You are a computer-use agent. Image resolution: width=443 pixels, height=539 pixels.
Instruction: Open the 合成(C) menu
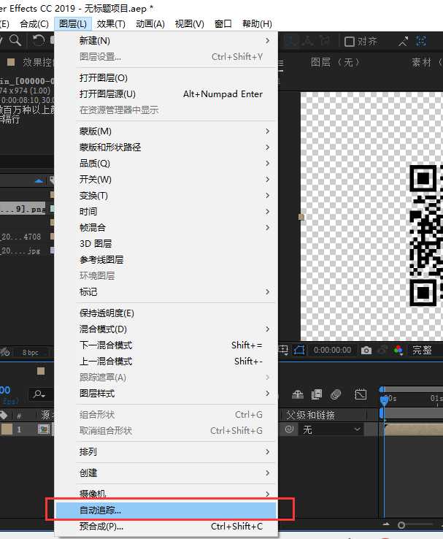34,23
